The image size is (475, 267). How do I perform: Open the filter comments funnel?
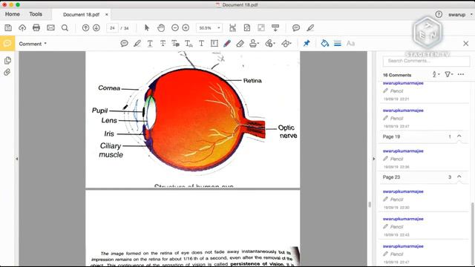pyautogui.click(x=448, y=74)
